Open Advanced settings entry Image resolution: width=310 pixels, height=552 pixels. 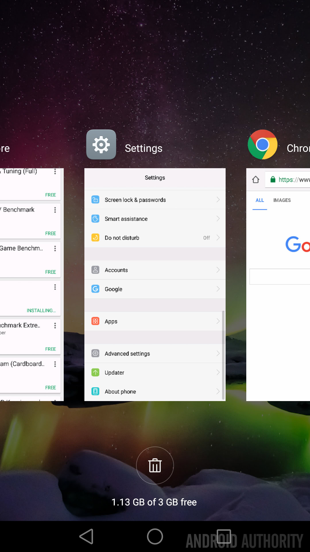tap(155, 353)
